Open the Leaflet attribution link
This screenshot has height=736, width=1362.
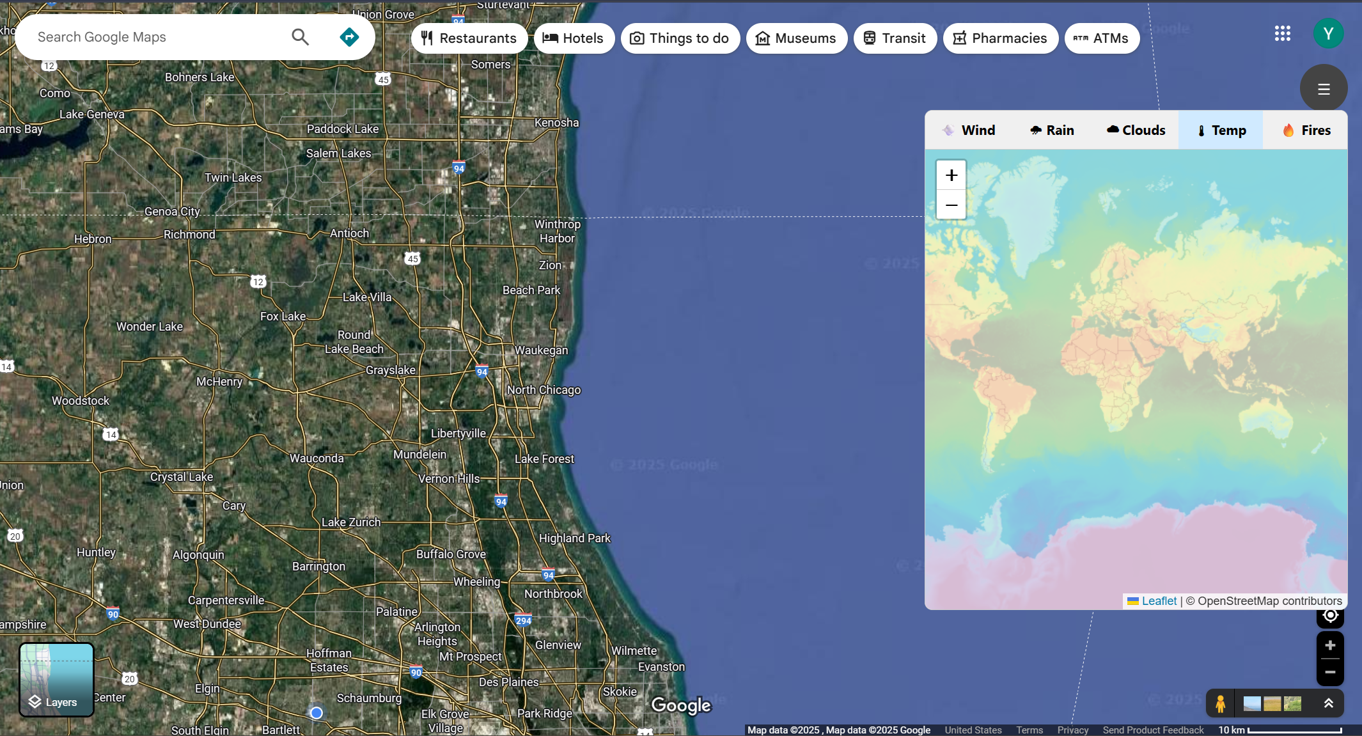click(1159, 601)
